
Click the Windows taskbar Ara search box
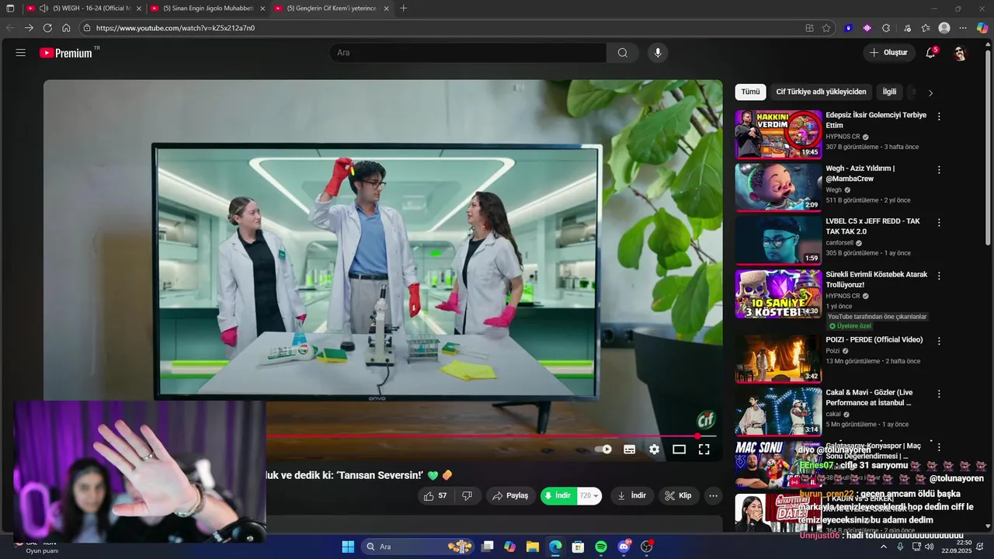[419, 547]
